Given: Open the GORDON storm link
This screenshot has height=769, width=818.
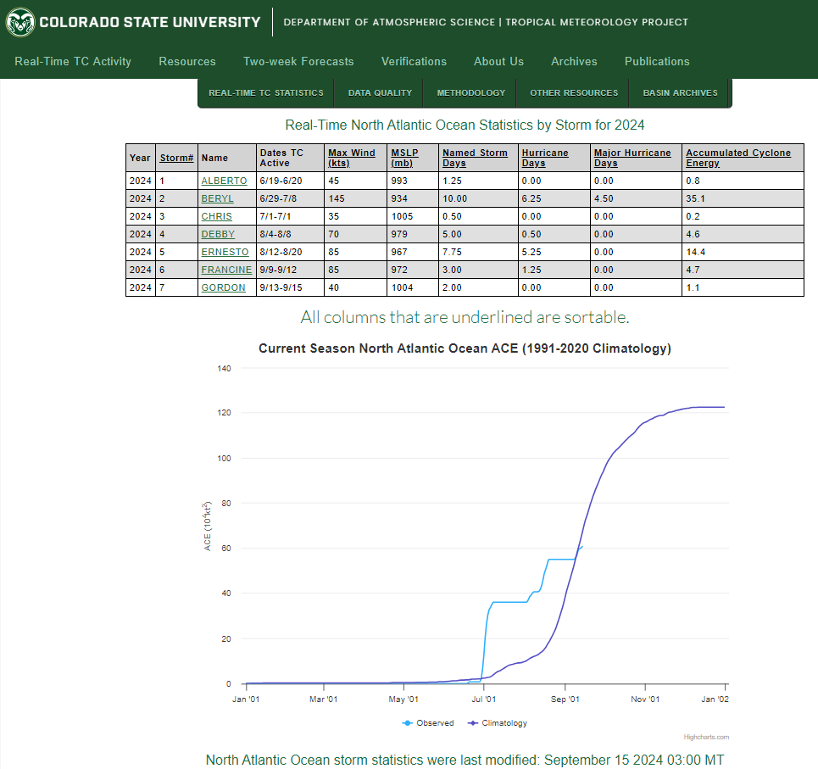Looking at the screenshot, I should [x=223, y=287].
